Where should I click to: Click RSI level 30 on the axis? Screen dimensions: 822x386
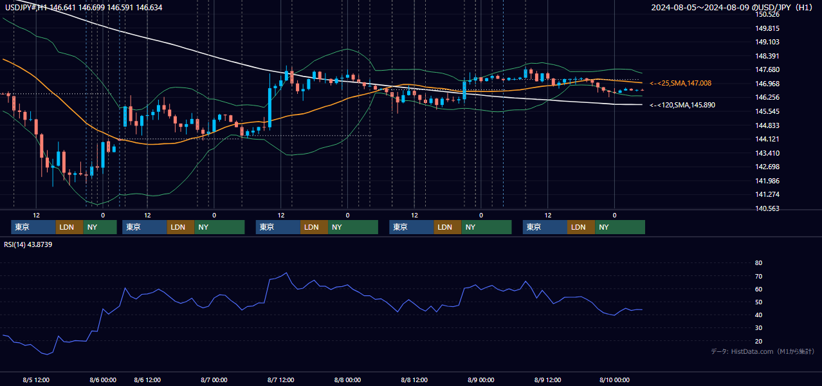coord(758,328)
